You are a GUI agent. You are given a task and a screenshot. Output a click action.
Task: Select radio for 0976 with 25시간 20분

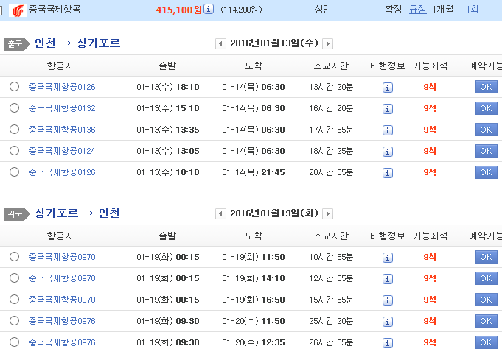[x=14, y=321]
